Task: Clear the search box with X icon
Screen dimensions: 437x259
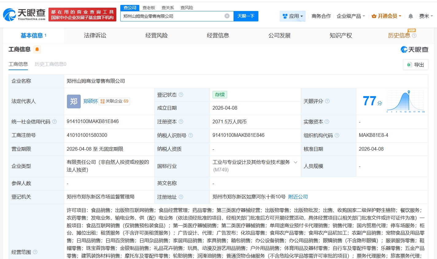Action: pyautogui.click(x=227, y=16)
